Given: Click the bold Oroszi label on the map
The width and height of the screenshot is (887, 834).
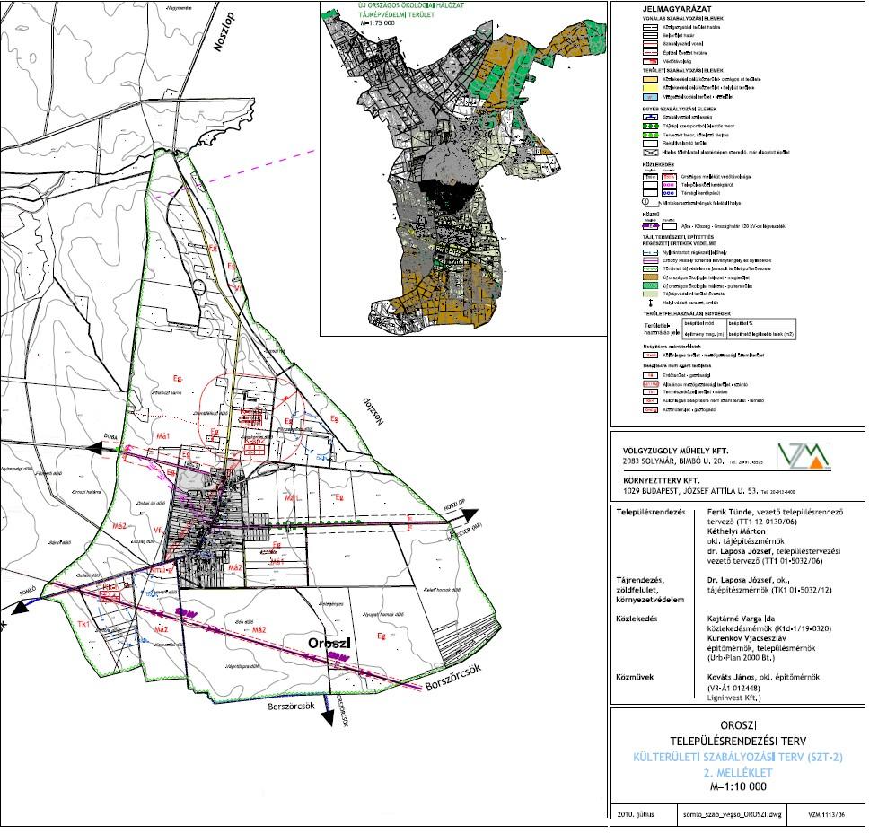Looking at the screenshot, I should click(329, 644).
